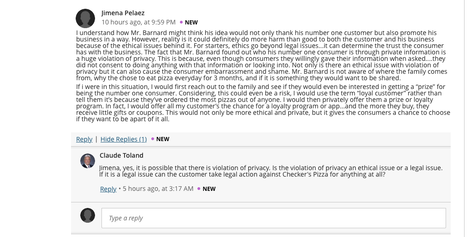
Task: Click the 10 hours ago timestamp
Action: tap(138, 22)
